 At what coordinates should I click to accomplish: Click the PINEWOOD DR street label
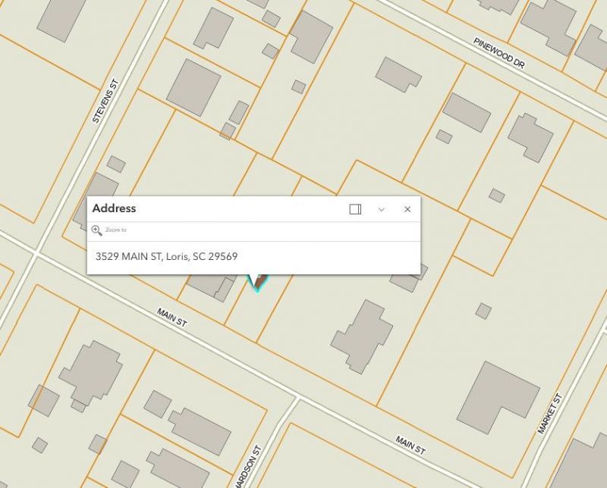499,53
